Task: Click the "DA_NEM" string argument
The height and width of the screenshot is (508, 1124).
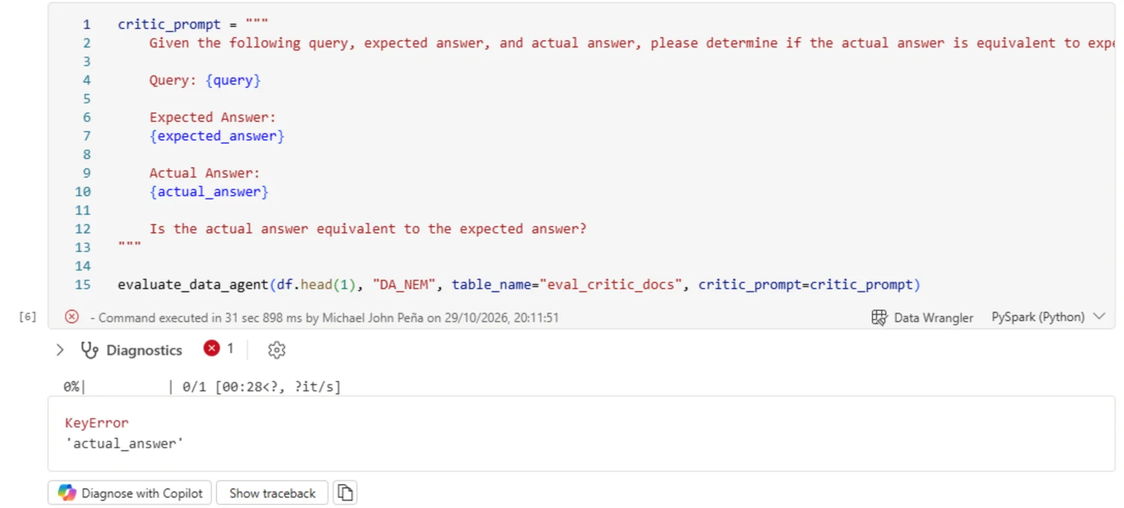Action: tap(404, 285)
